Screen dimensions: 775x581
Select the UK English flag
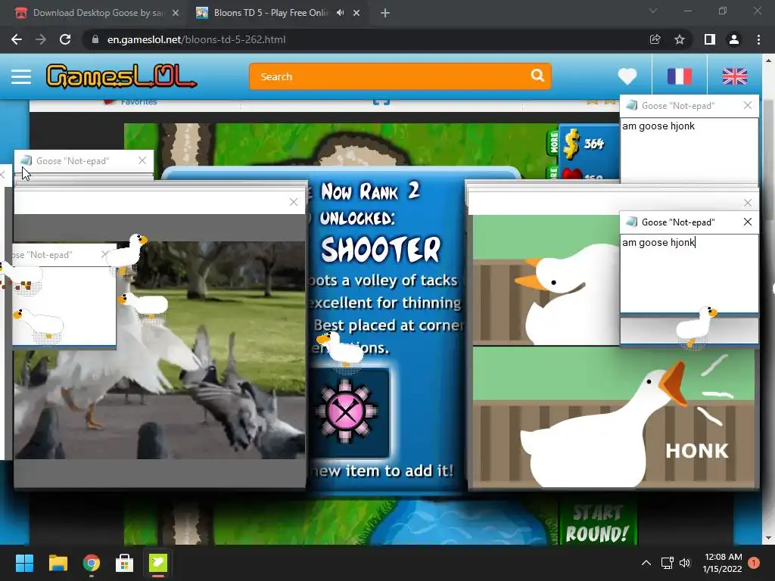click(735, 76)
